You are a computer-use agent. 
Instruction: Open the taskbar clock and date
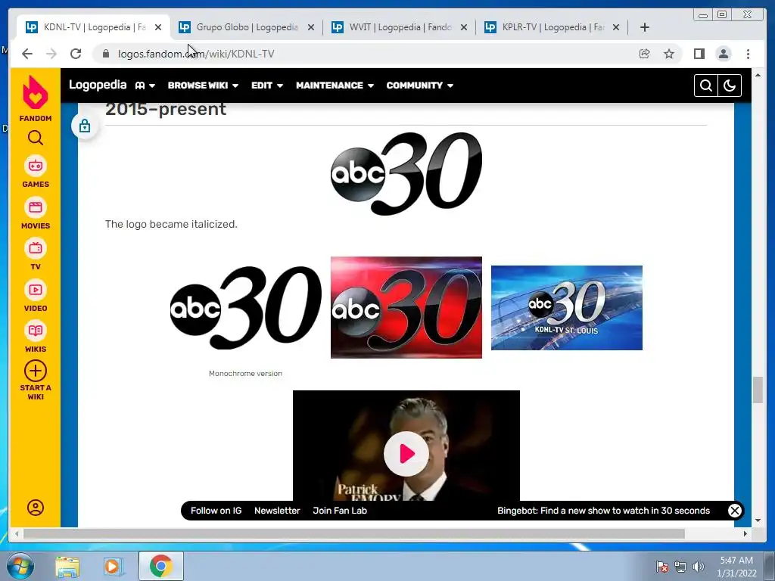(x=736, y=566)
